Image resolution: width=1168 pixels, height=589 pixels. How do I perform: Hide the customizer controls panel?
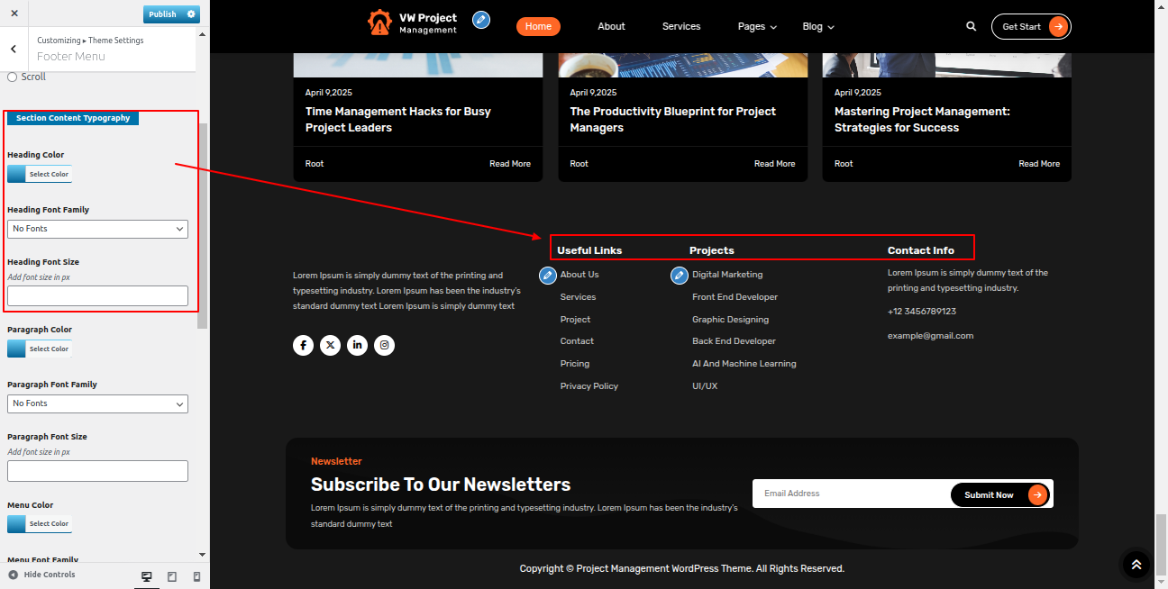[41, 575]
